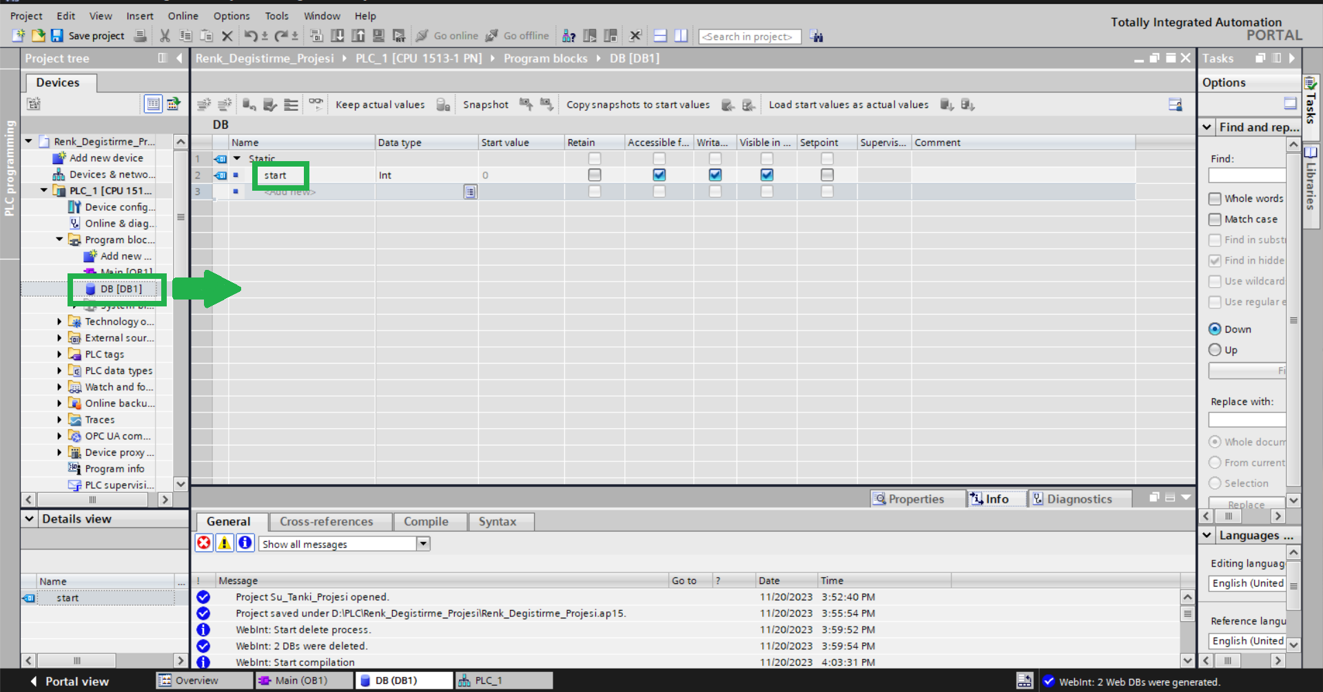The height and width of the screenshot is (692, 1323).
Task: Click the warnings filter icon in Info
Action: tap(225, 543)
